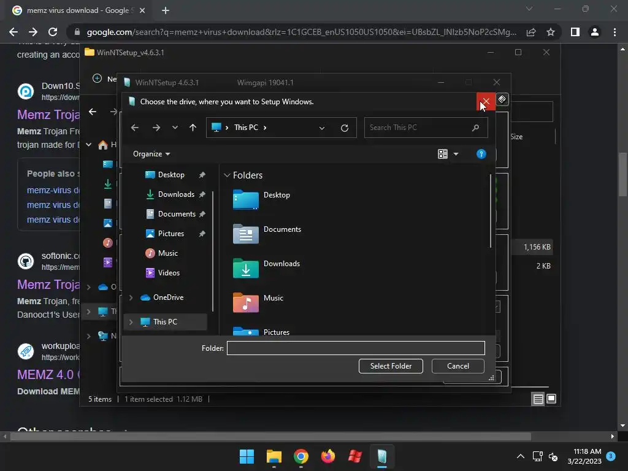Open Chrome three-dot menu
This screenshot has width=628, height=471.
coord(615,32)
